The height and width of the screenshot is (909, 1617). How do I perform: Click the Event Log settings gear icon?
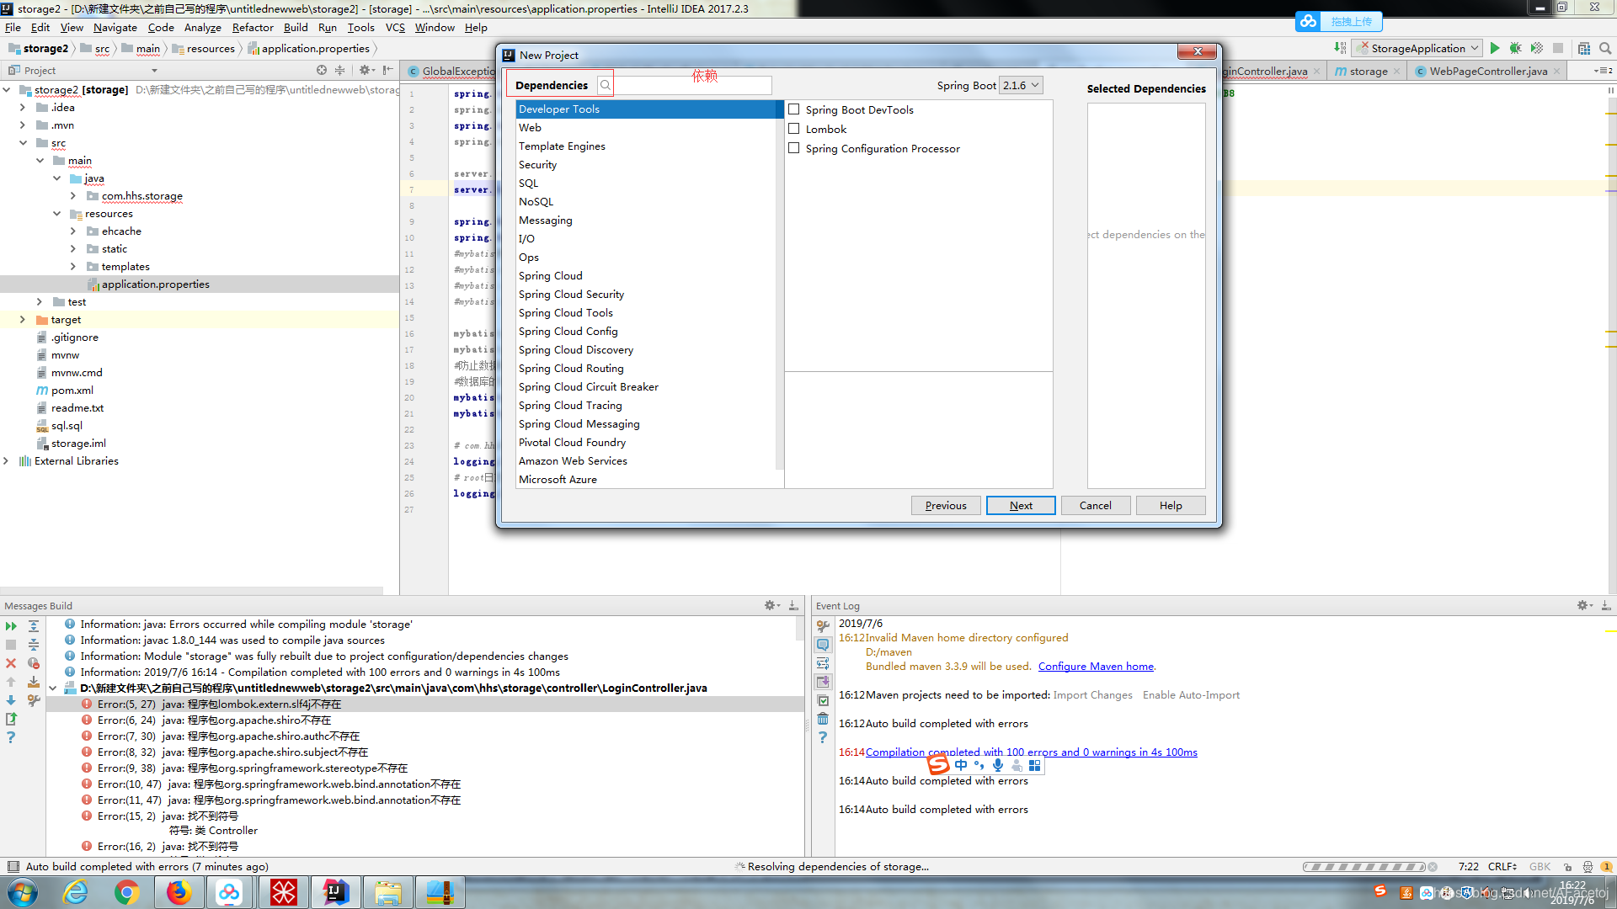[1582, 605]
